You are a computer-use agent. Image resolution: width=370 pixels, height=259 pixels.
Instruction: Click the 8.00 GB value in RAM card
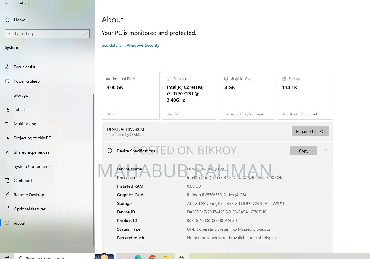(114, 88)
